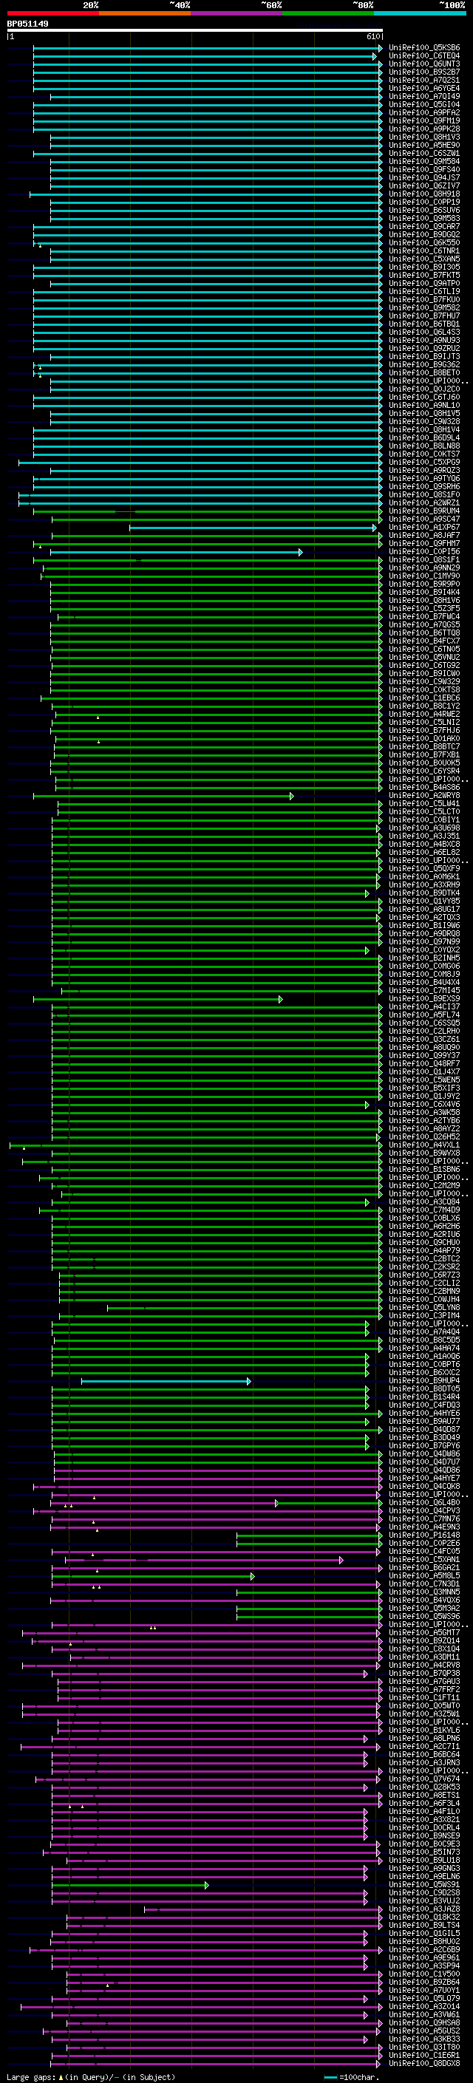This screenshot has height=2083, width=473.
Task: Select hit UniRef100_Q99Y37
Action: 424,1055
